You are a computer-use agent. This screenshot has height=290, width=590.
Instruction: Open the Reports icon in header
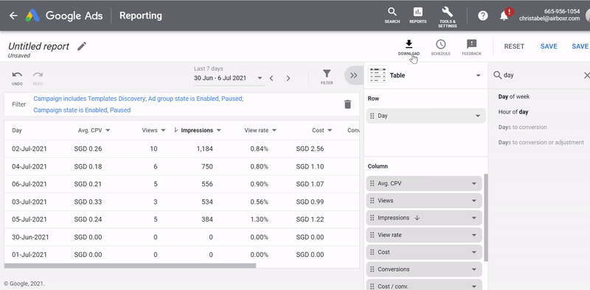pyautogui.click(x=417, y=15)
